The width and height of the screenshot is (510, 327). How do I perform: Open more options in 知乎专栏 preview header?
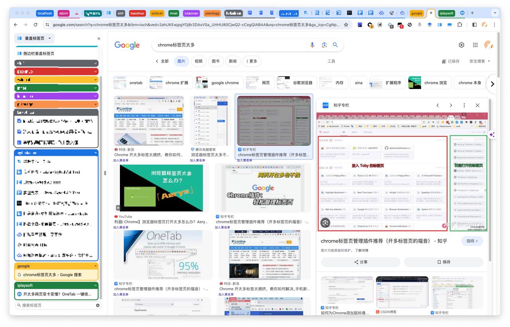pos(464,105)
